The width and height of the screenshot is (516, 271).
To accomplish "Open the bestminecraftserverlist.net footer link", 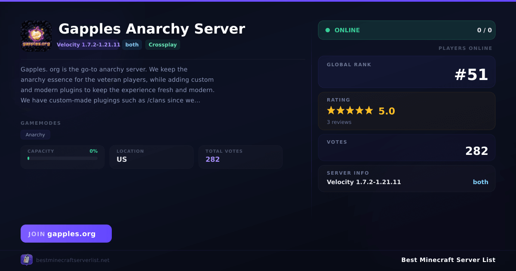I will (73, 260).
